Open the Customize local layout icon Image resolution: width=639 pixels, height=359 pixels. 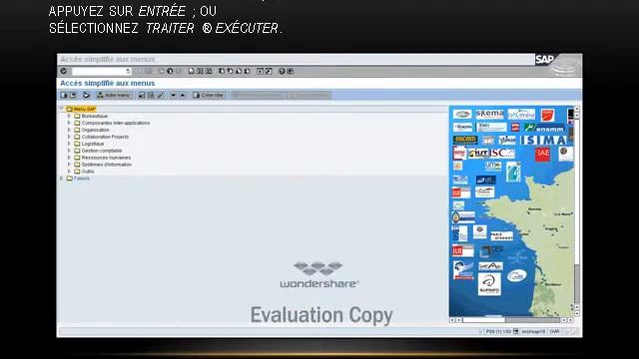[291, 71]
